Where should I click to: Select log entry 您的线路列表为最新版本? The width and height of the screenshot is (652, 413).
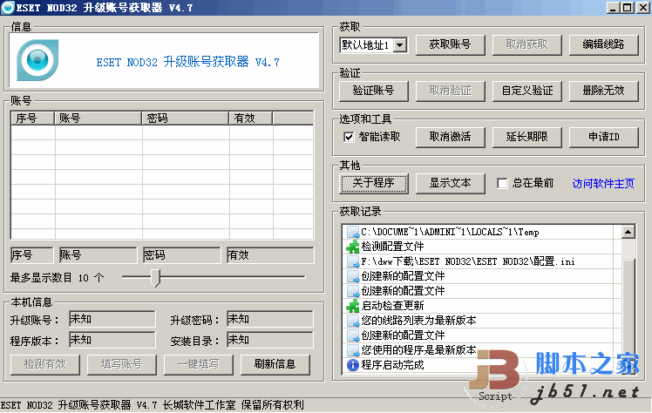[482, 321]
